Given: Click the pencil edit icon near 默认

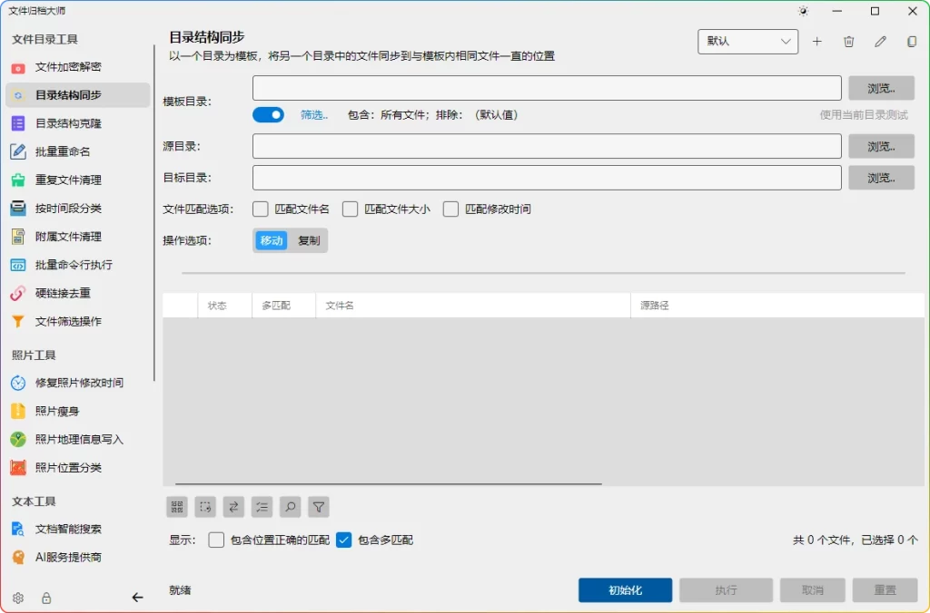Looking at the screenshot, I should pyautogui.click(x=879, y=41).
